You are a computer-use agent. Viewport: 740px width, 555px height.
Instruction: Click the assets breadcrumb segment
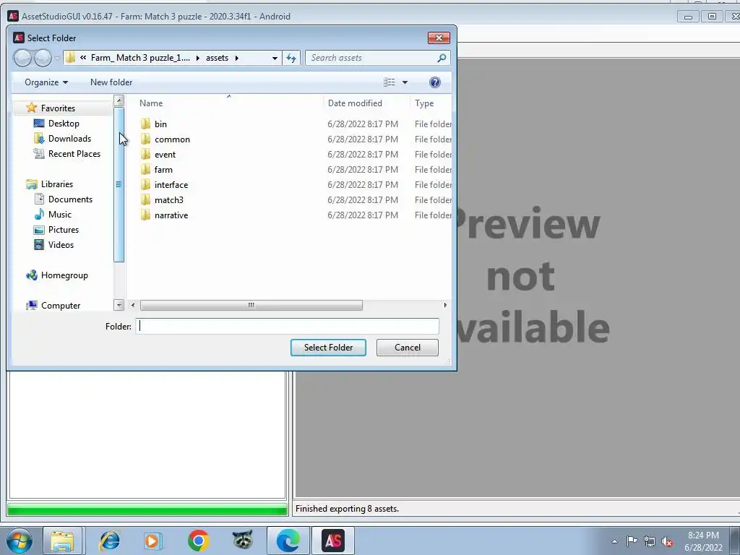pos(217,58)
